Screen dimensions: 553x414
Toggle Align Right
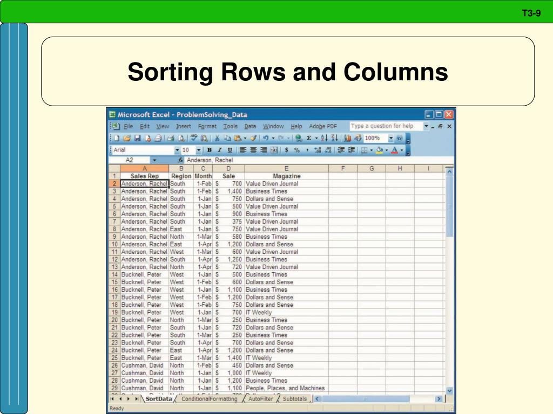tap(264, 150)
